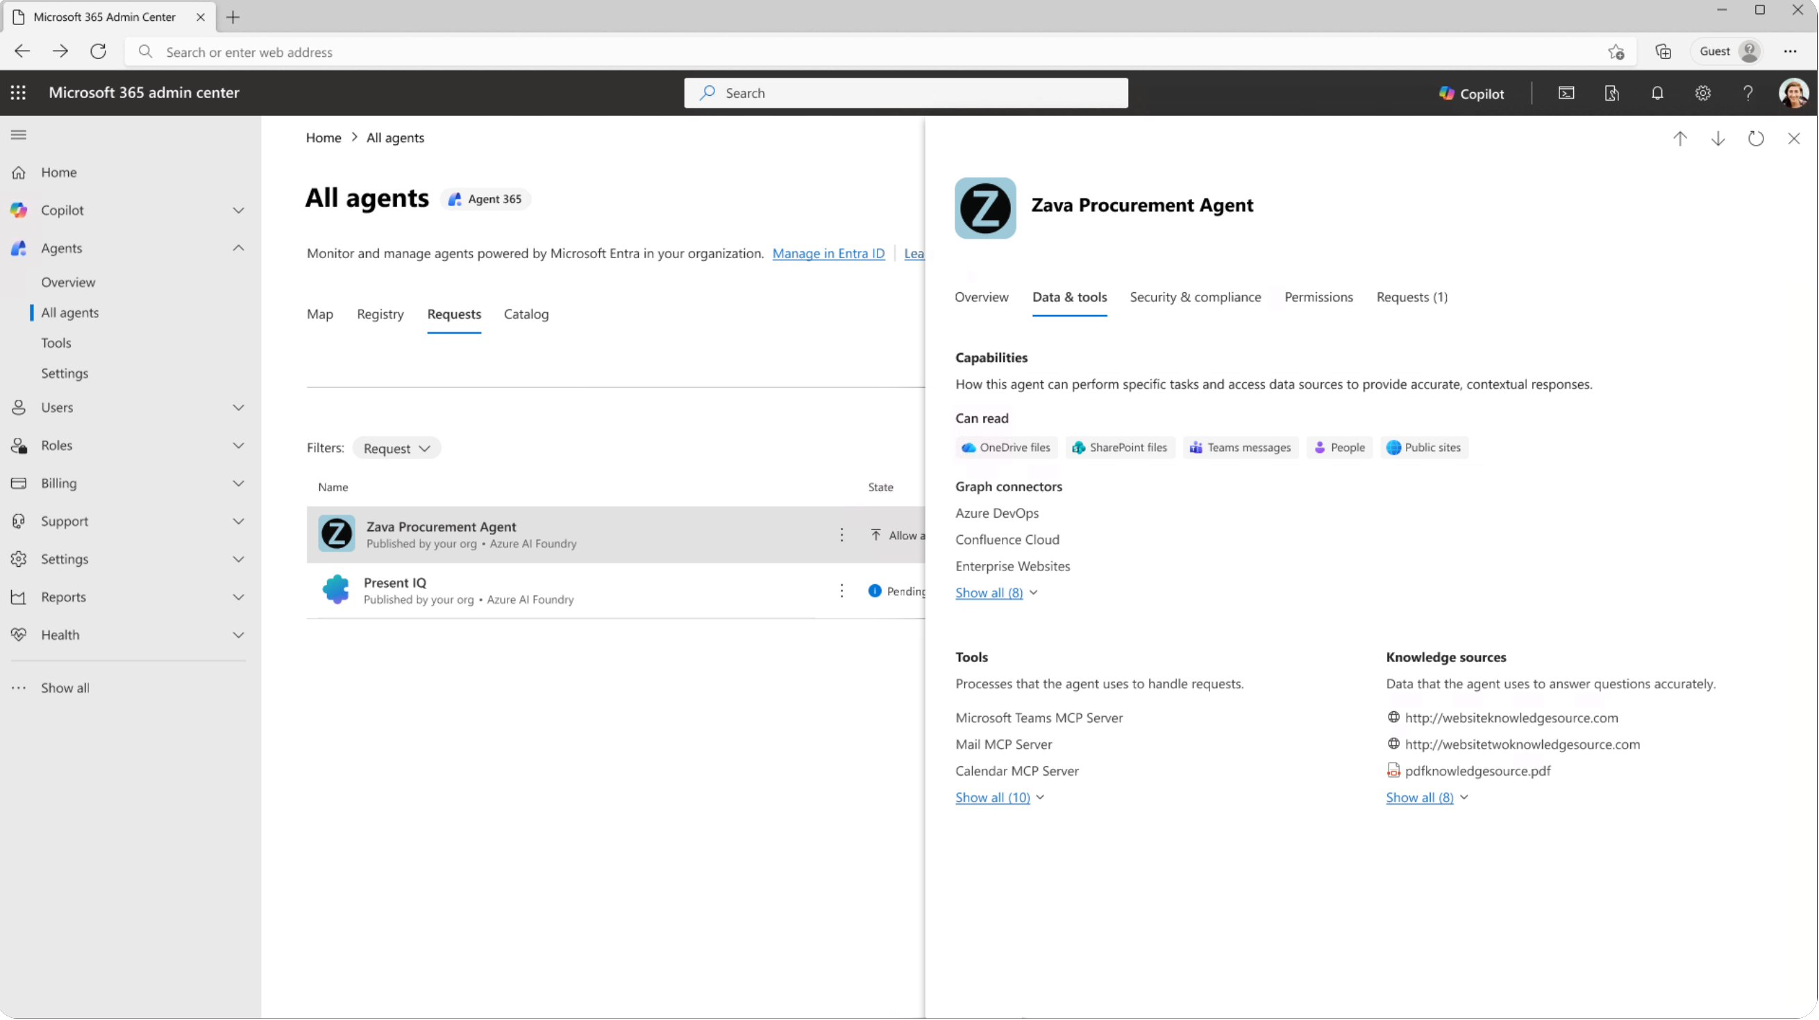Click the browser back arrow
The height and width of the screenshot is (1020, 1819).
pos(22,51)
